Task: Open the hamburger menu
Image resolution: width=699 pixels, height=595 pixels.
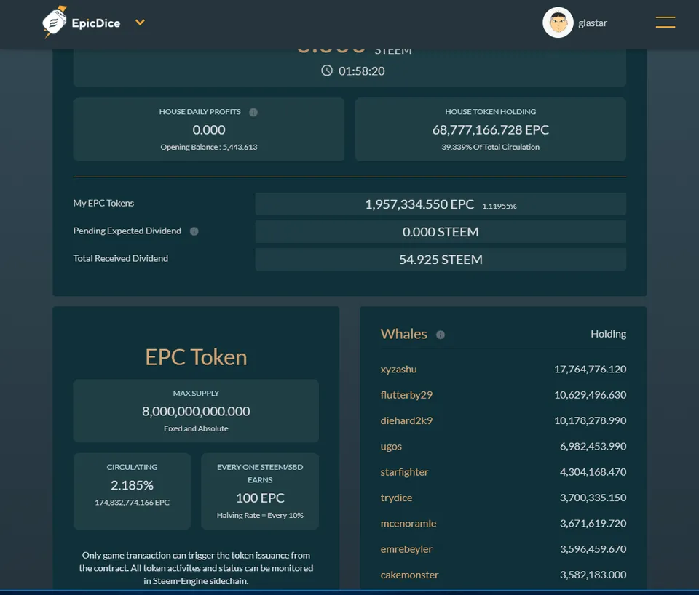Action: (x=665, y=23)
